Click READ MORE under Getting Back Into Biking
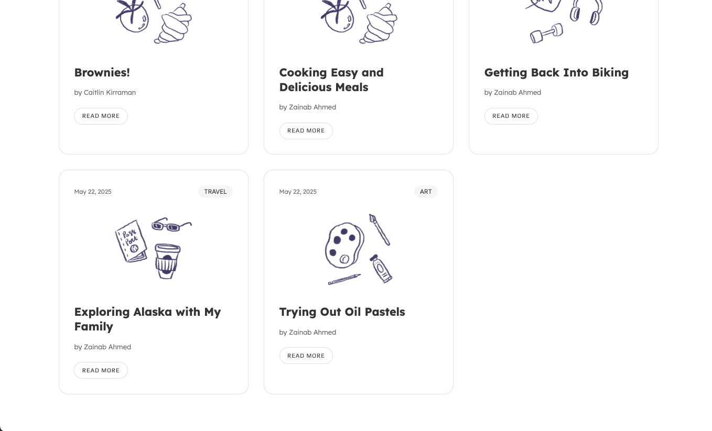 coord(511,116)
